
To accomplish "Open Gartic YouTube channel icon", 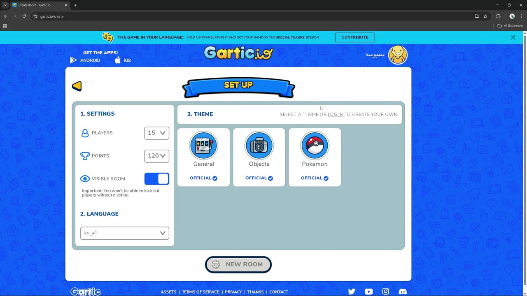I will (x=368, y=291).
